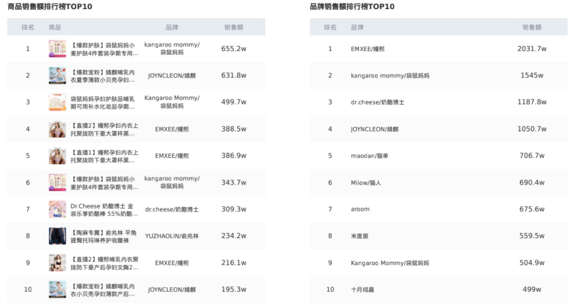Sort product table by 销售额 header
Viewport: 573px width, 307px height.
tap(233, 28)
